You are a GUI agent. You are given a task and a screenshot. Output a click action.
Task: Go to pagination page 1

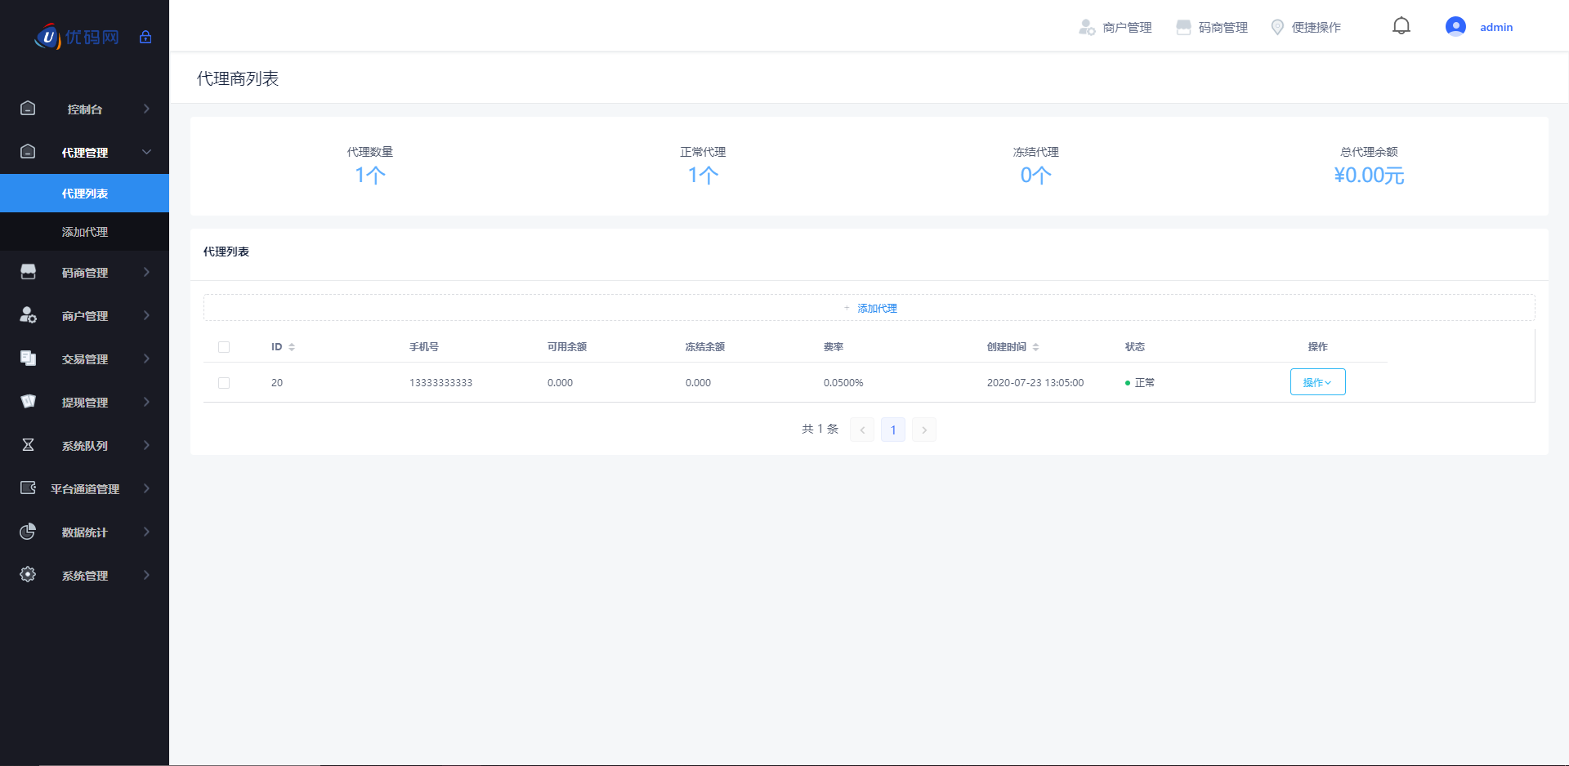[892, 430]
